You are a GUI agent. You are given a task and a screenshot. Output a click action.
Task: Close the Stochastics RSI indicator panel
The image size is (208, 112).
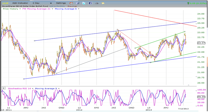[3, 88]
